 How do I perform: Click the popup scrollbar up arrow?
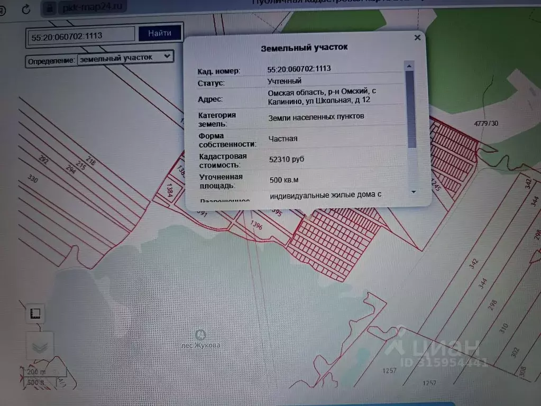(x=409, y=66)
